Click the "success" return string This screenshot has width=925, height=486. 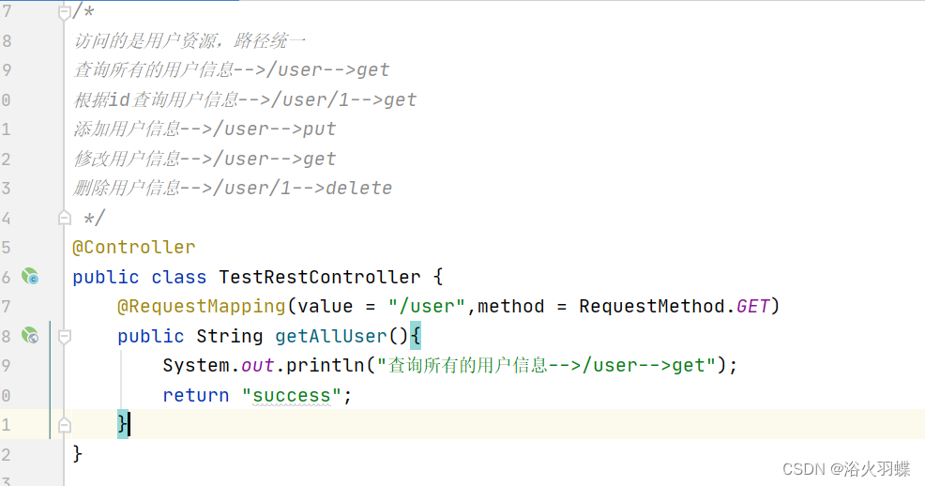tap(292, 395)
